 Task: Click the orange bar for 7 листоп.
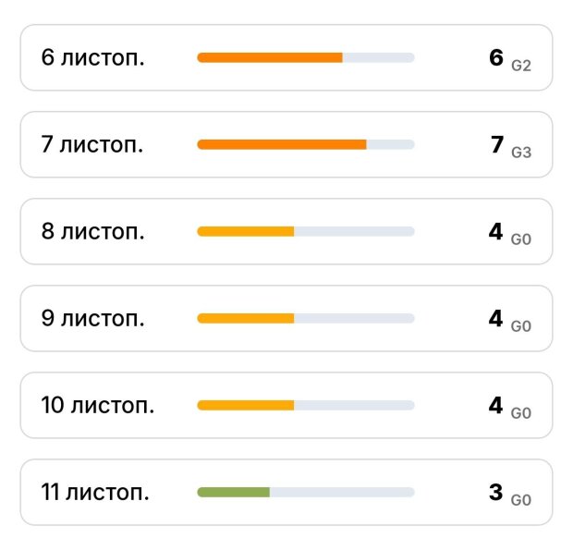(282, 144)
